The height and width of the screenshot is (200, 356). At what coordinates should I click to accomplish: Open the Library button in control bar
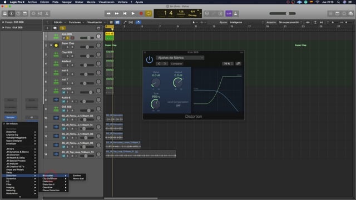[x=5, y=13]
